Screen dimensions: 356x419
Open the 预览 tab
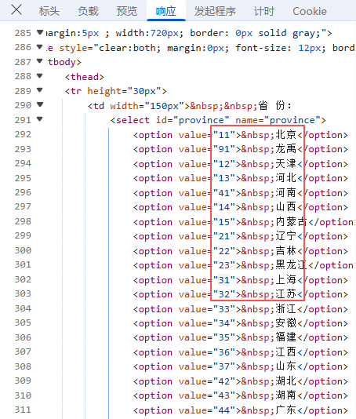click(x=127, y=11)
